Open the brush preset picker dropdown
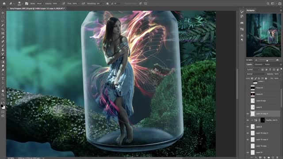This screenshot has width=283, height=159. point(23,4)
